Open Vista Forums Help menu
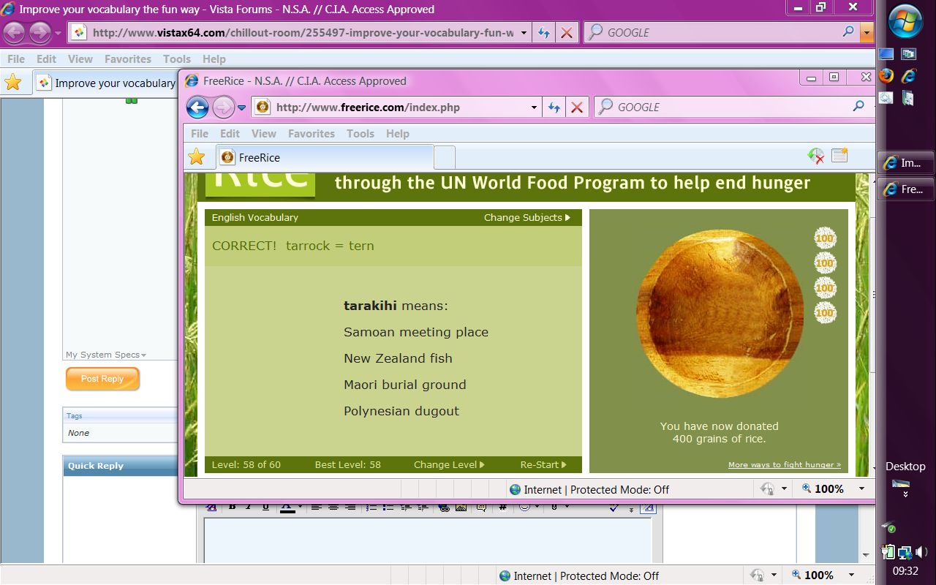This screenshot has width=936, height=585. click(x=214, y=59)
